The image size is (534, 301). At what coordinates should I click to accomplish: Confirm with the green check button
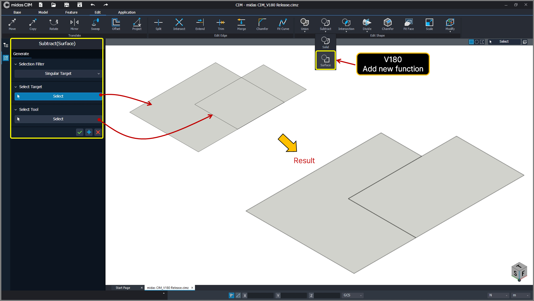tap(80, 132)
